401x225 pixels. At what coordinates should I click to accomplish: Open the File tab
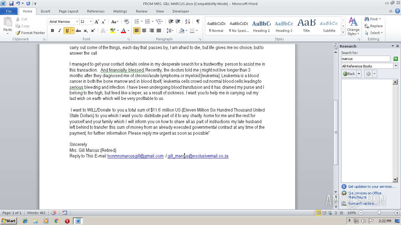[x=9, y=11]
